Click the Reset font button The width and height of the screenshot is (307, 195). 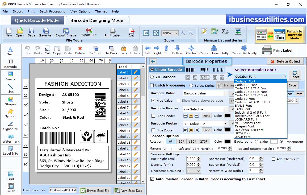pyautogui.click(x=295, y=74)
